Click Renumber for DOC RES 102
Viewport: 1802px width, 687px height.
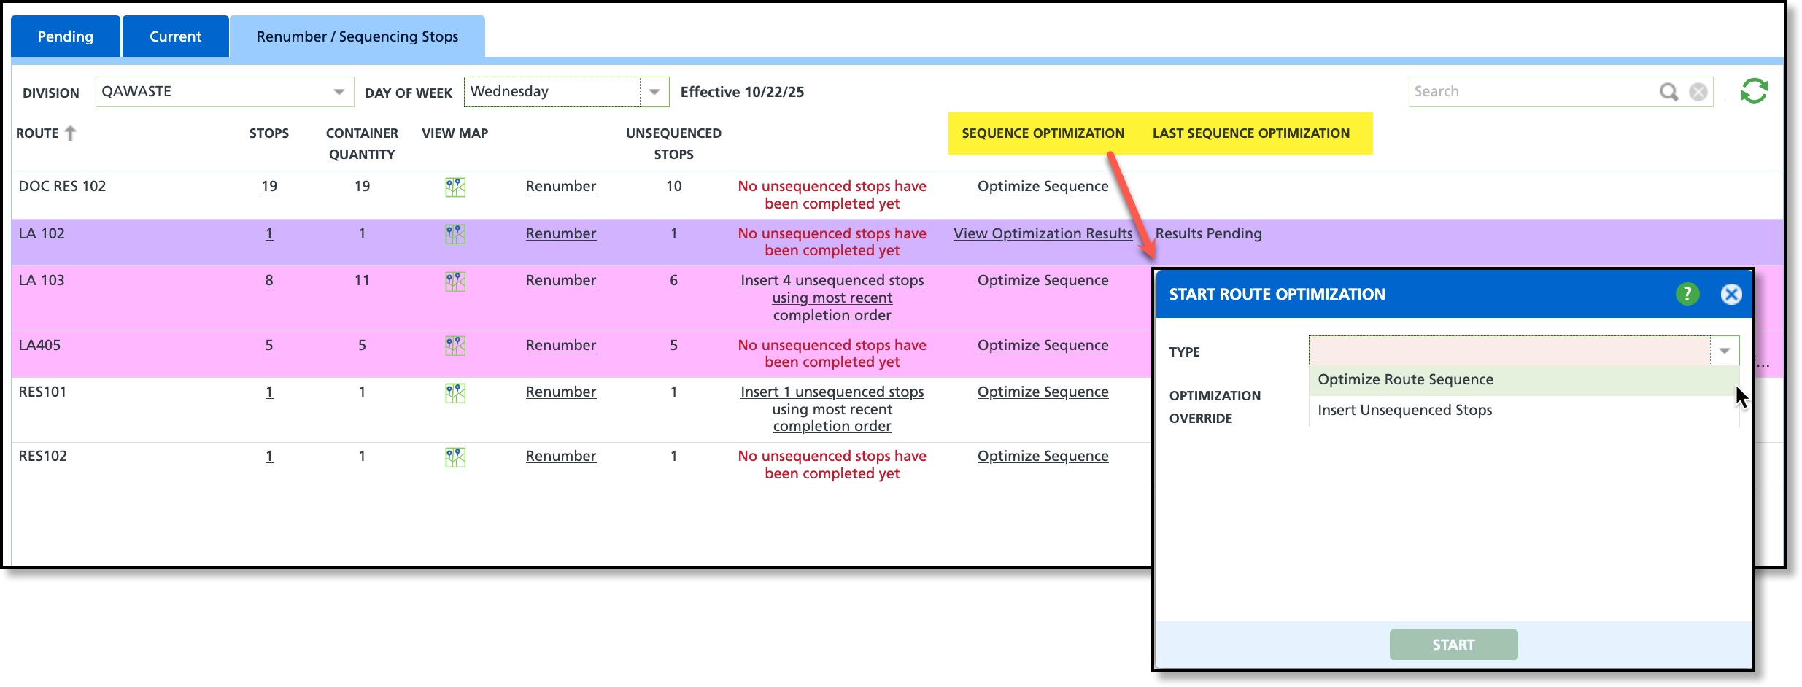click(x=561, y=186)
